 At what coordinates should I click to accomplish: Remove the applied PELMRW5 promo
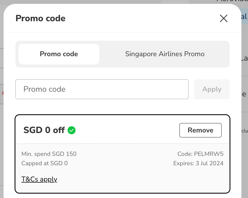(x=200, y=130)
